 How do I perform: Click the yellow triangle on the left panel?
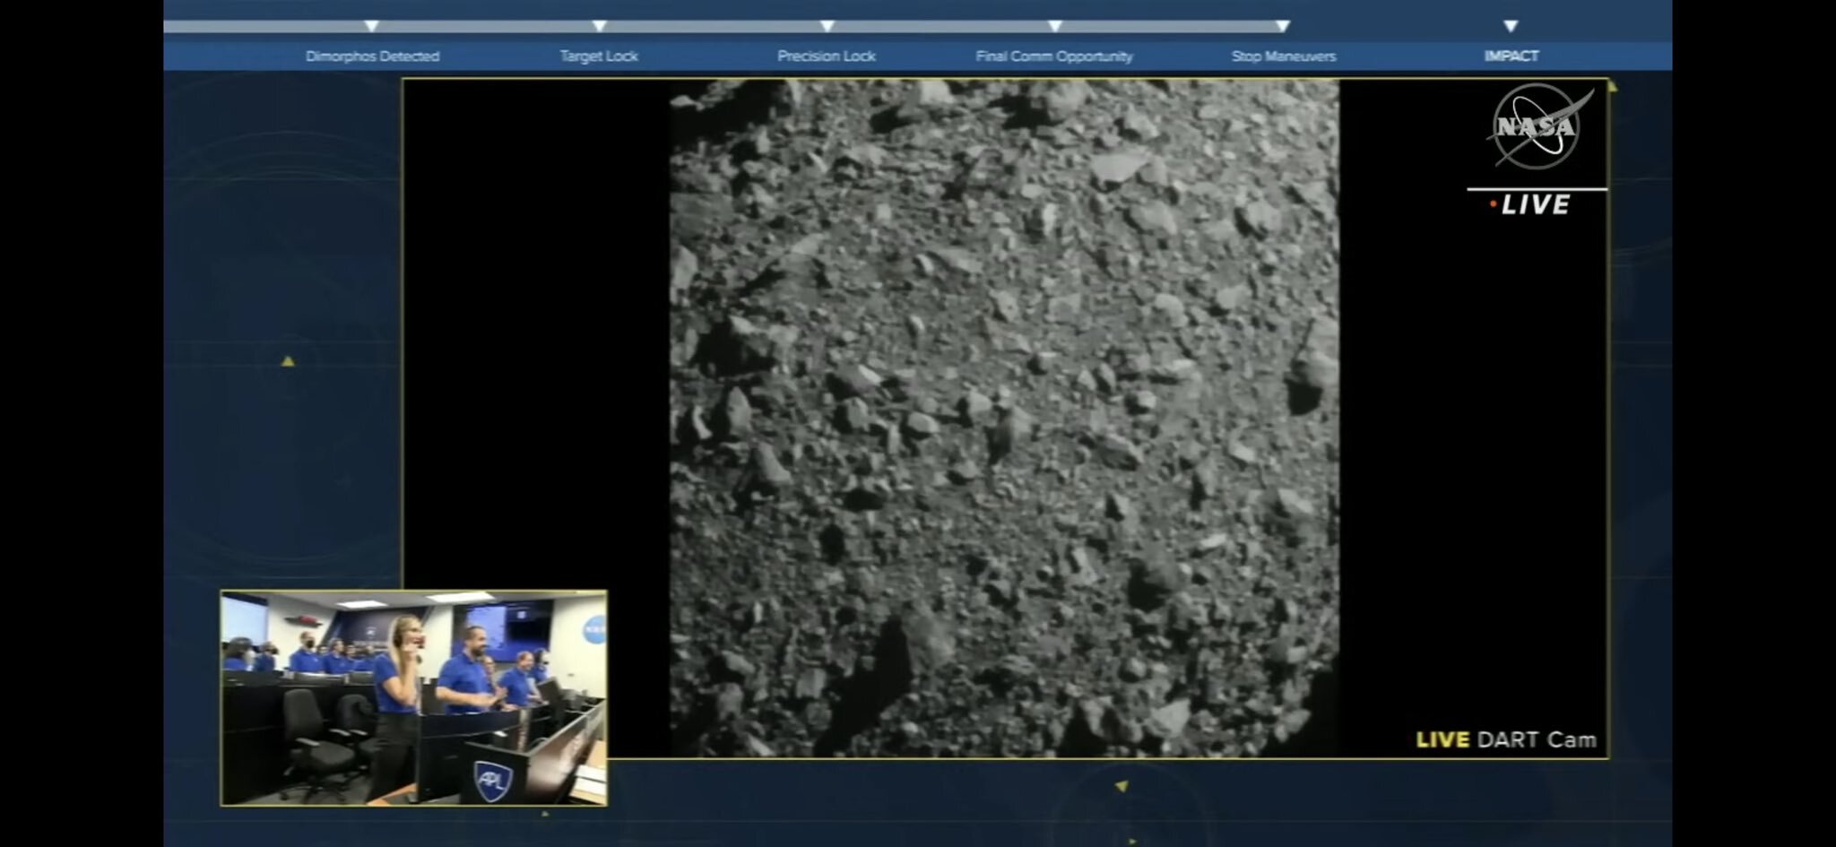[288, 361]
